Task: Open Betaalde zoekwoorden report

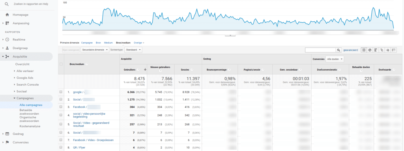Action: point(29,112)
